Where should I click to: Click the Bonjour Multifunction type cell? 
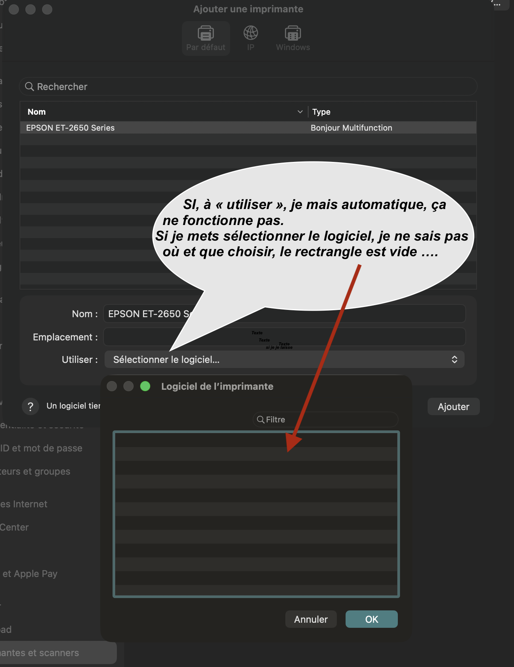tap(351, 128)
